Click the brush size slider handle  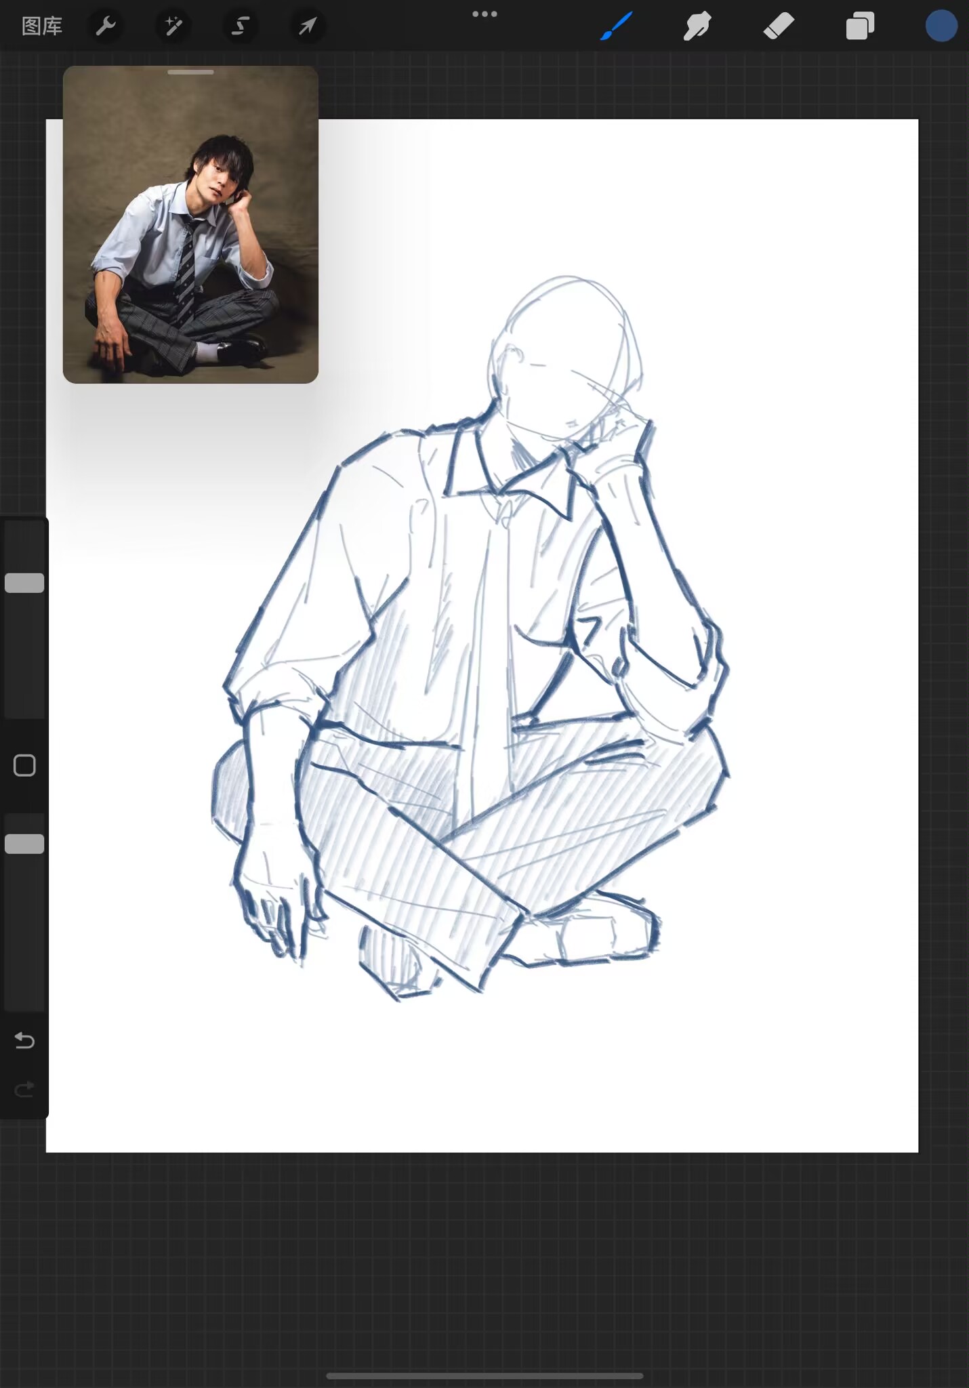[x=24, y=583]
